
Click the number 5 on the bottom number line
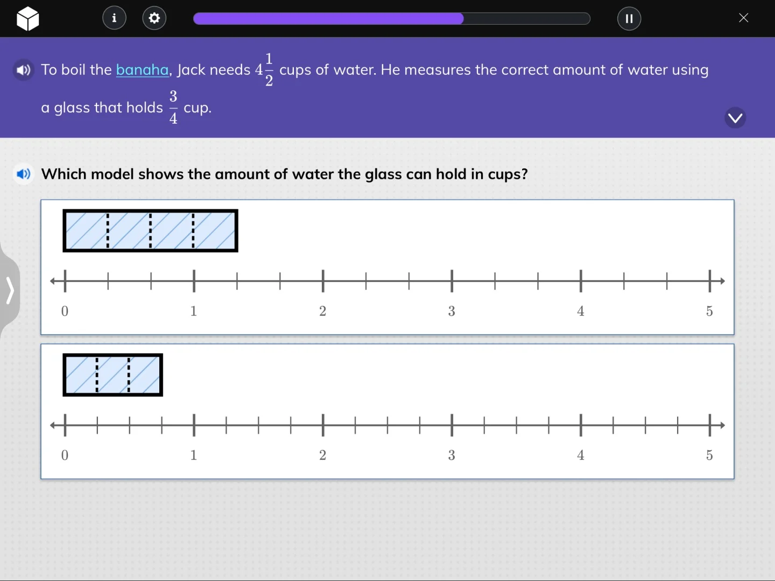click(x=709, y=455)
